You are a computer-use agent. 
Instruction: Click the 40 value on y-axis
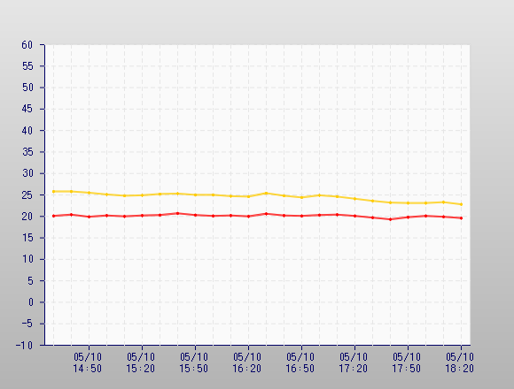27,131
